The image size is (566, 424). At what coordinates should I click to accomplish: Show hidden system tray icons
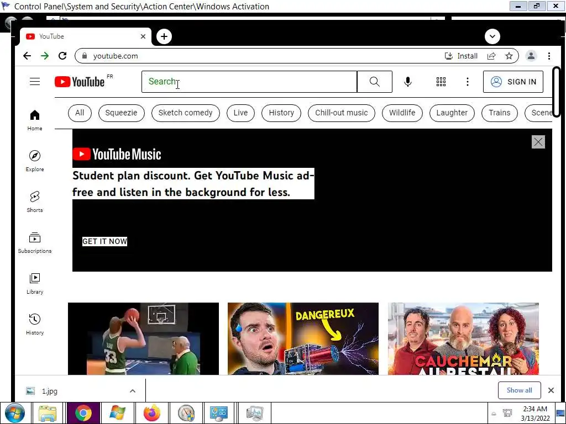[x=494, y=414]
